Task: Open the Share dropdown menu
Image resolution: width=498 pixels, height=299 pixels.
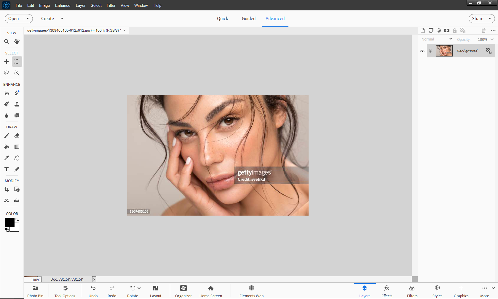Action: tap(490, 18)
